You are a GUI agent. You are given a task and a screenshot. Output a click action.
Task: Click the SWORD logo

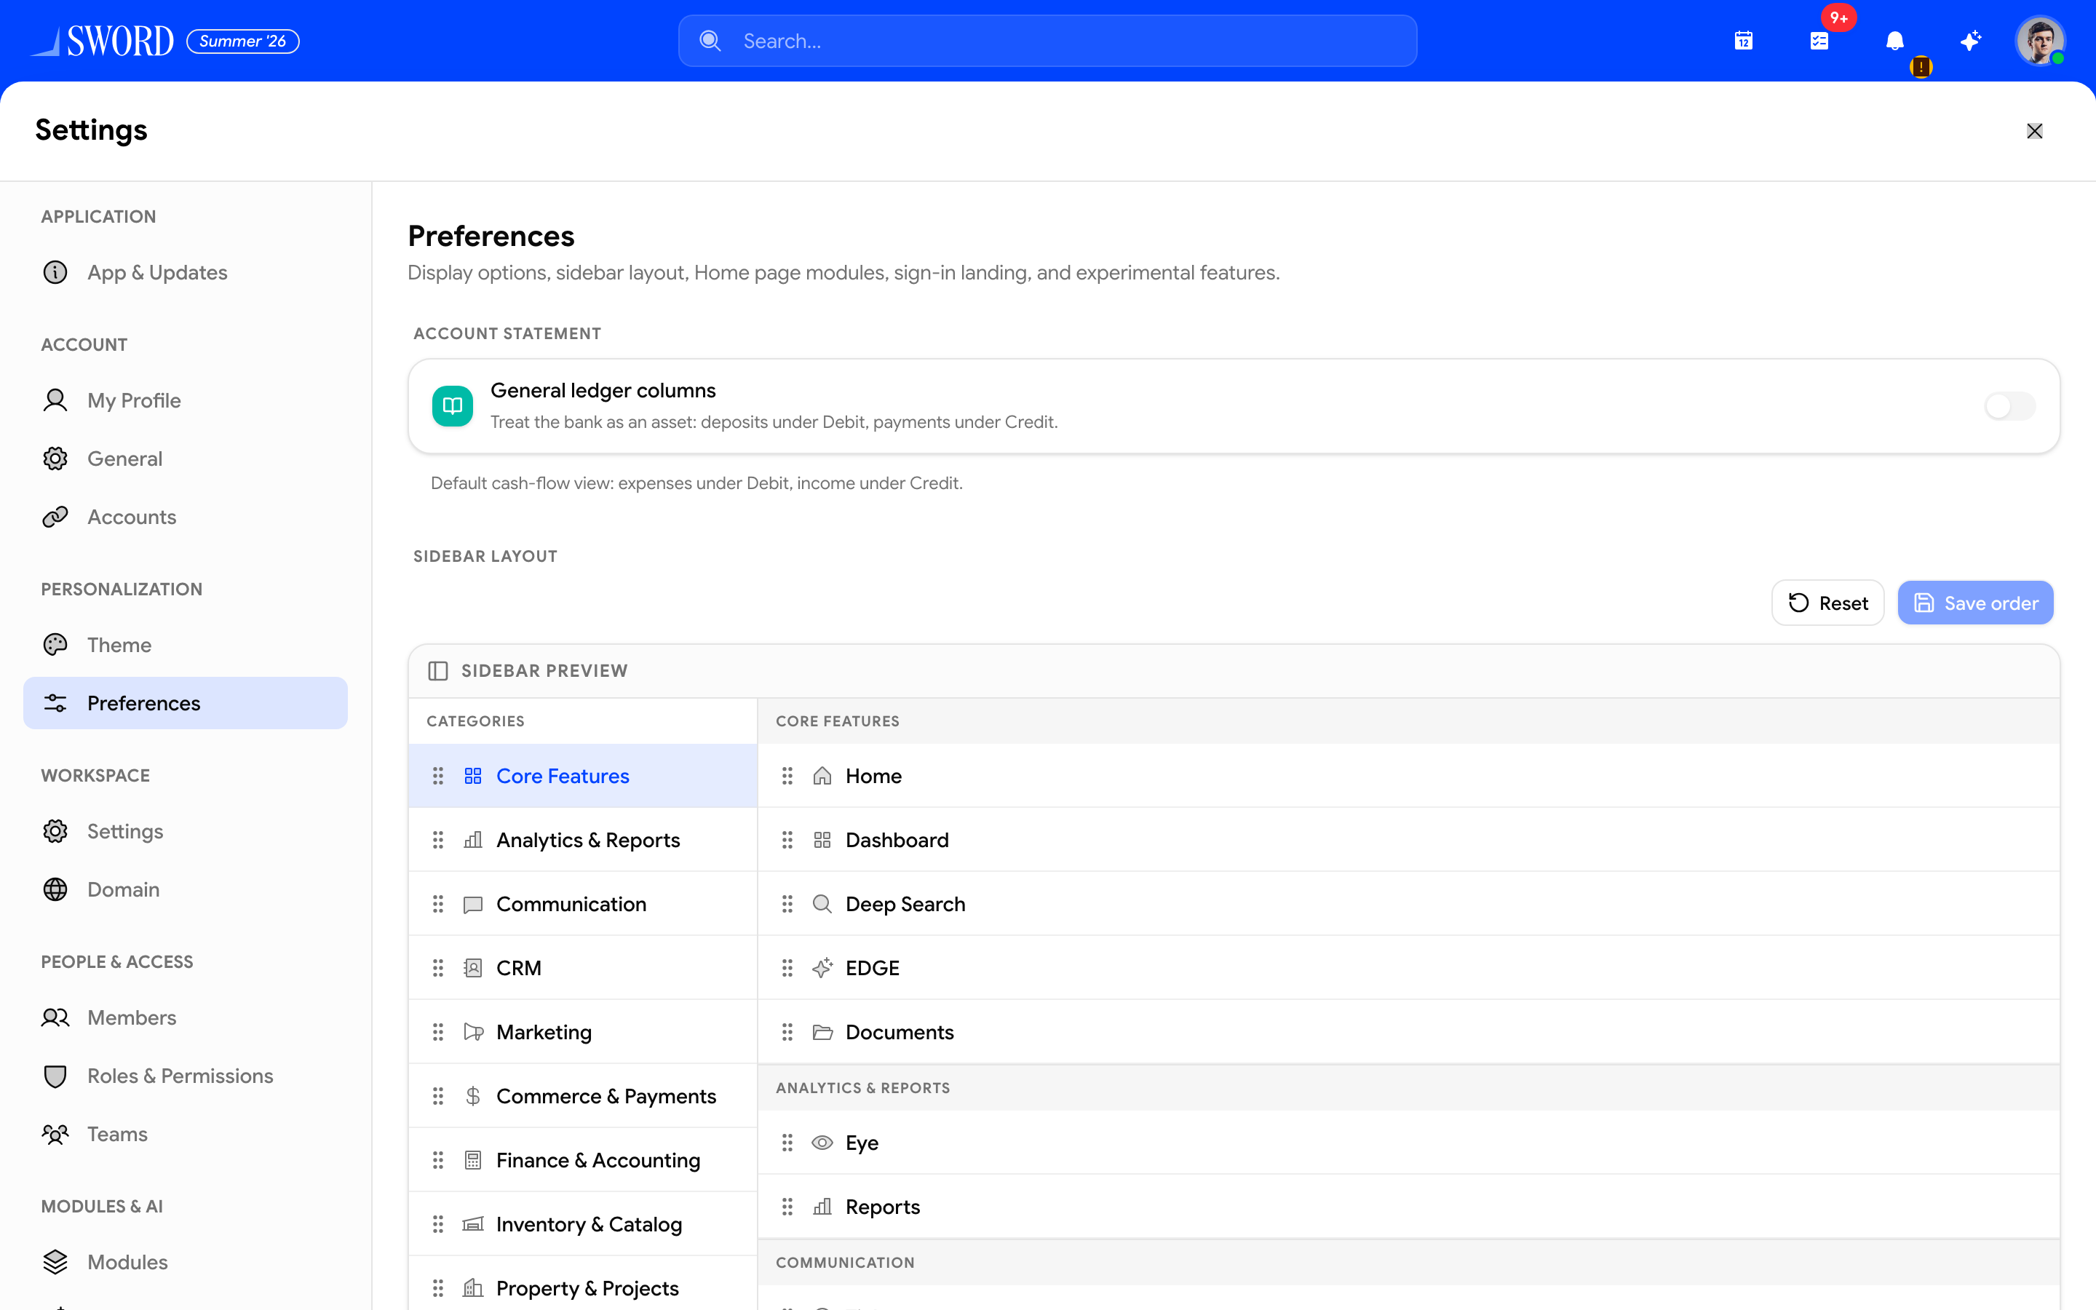coord(102,41)
